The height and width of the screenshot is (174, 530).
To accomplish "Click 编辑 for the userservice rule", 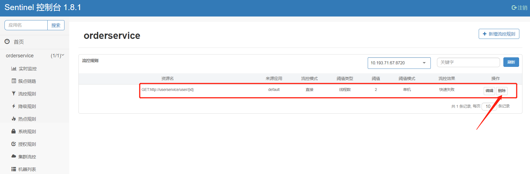I will pos(489,91).
